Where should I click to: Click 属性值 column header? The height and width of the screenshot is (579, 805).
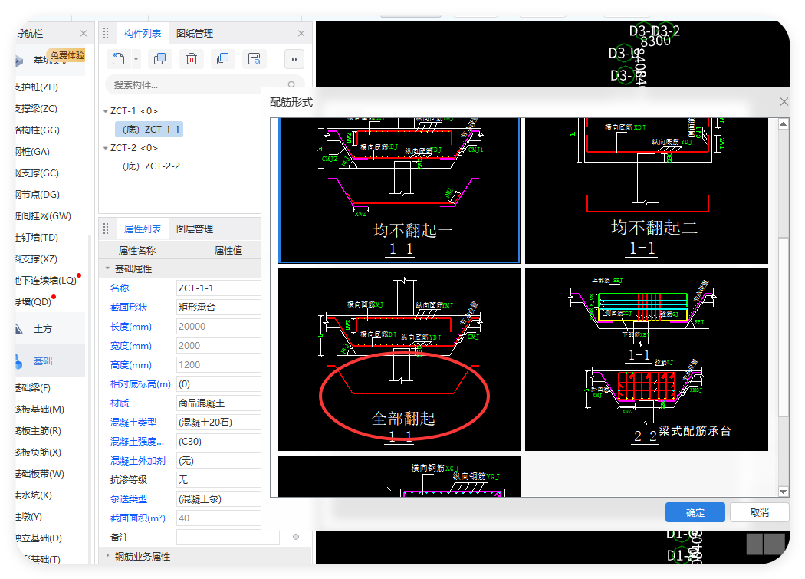pyautogui.click(x=228, y=250)
